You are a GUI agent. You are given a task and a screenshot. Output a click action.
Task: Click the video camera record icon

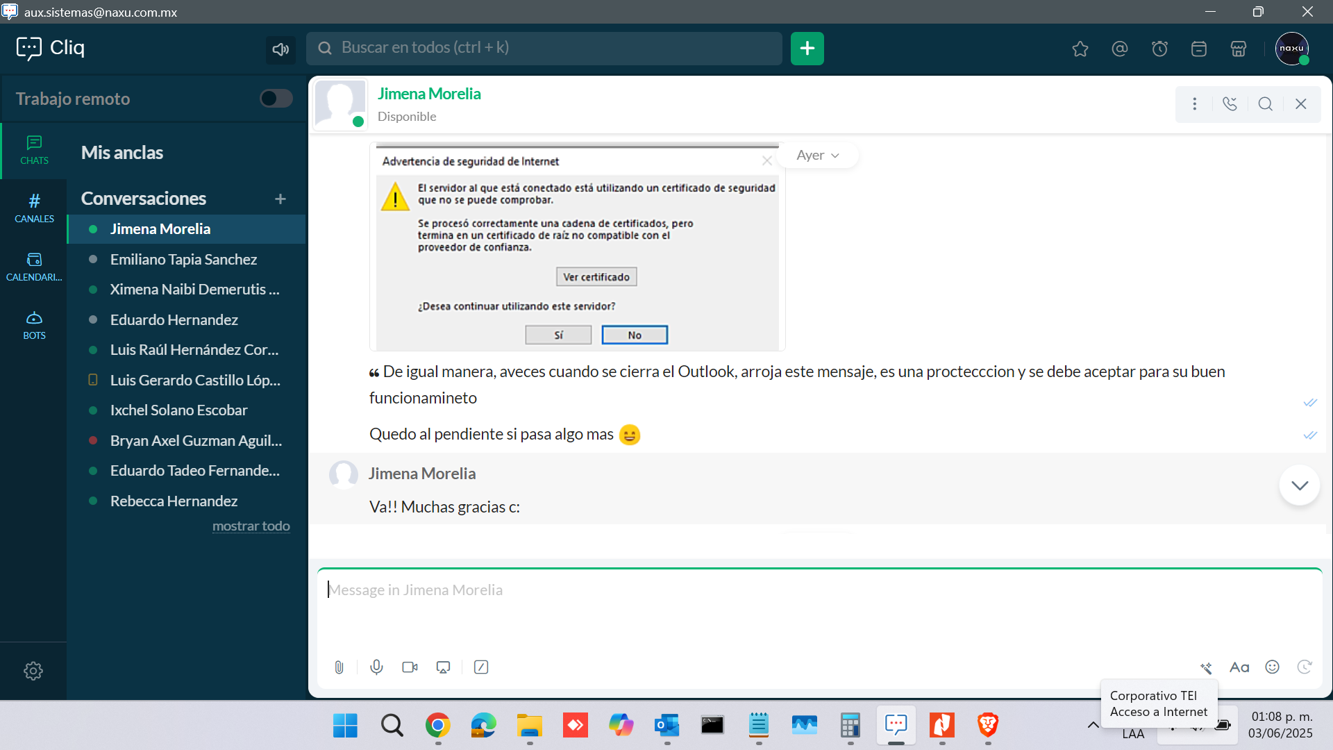tap(410, 667)
